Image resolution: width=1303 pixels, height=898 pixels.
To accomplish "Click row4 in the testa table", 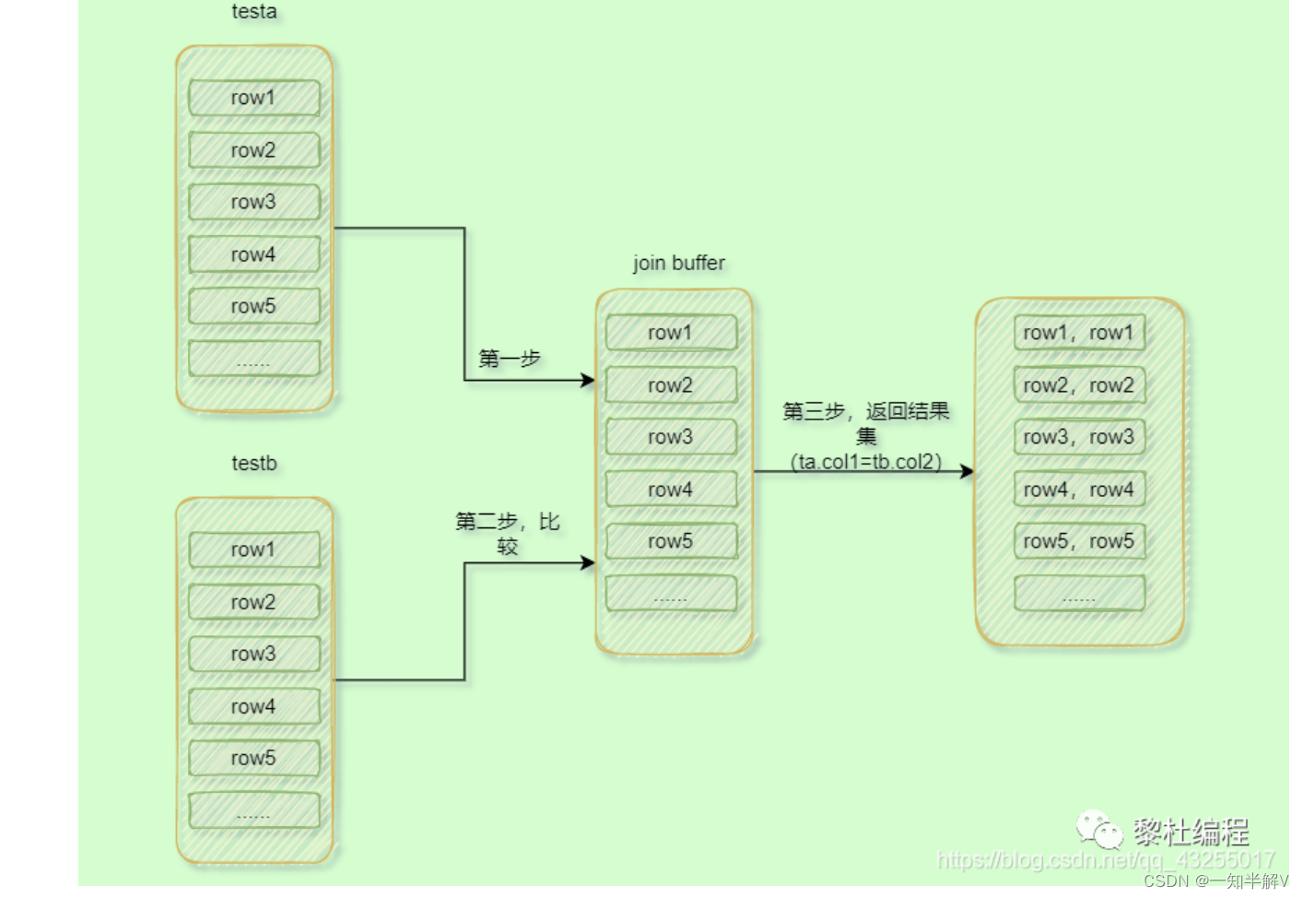I will pos(254,254).
